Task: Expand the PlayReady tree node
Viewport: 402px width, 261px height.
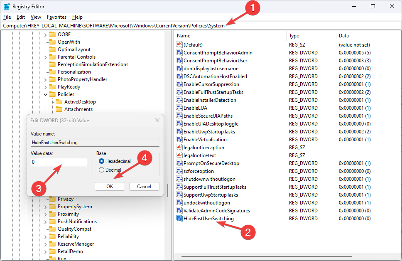Action: (45, 87)
